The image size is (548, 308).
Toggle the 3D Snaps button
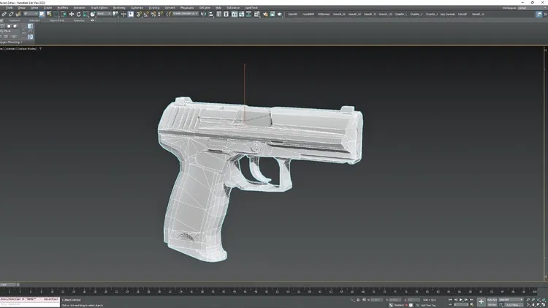coord(139,14)
